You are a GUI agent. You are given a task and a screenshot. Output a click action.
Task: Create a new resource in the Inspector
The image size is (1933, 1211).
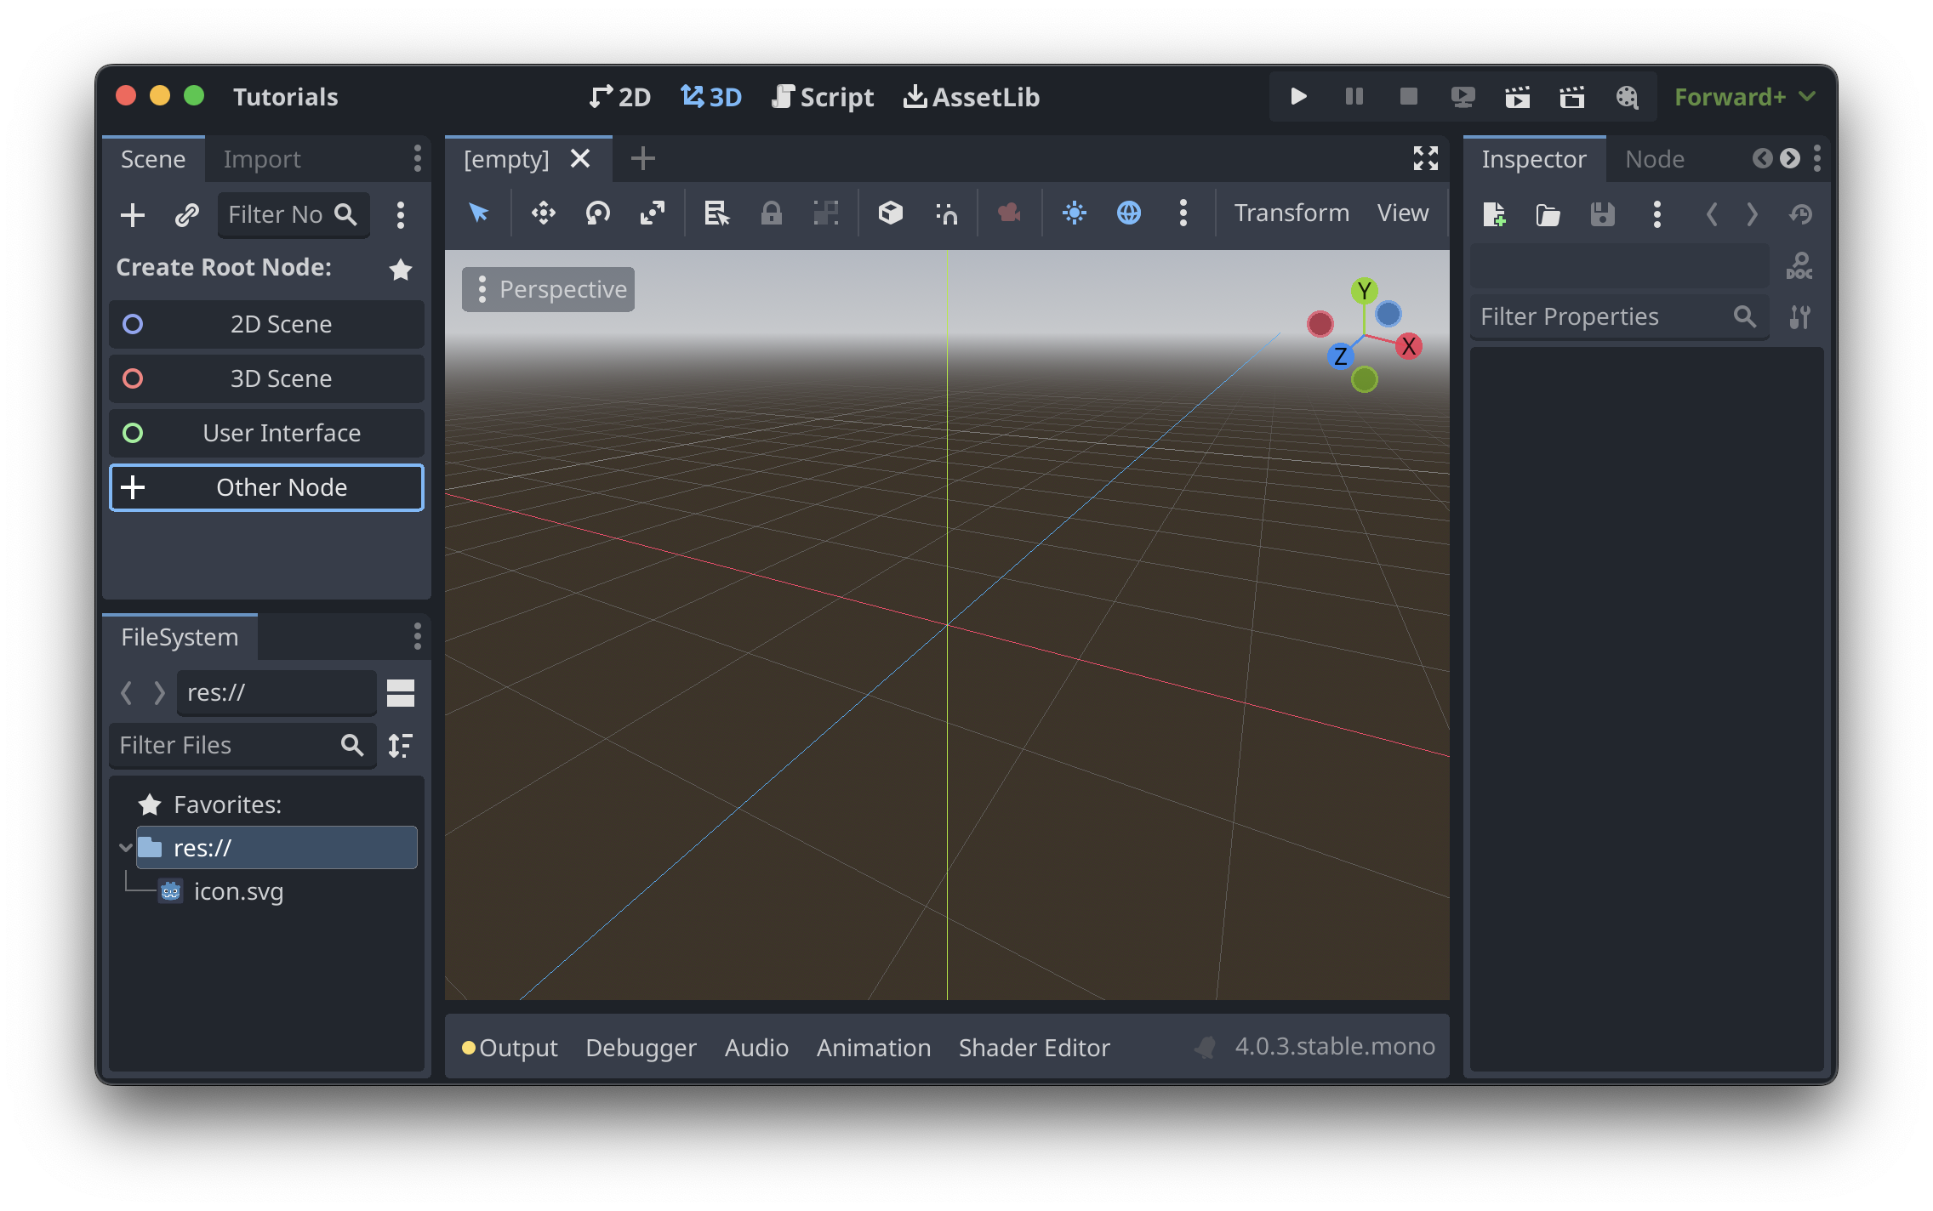1496,214
